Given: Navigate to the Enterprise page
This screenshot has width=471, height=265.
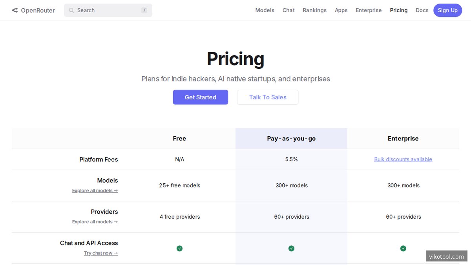Looking at the screenshot, I should [x=369, y=10].
